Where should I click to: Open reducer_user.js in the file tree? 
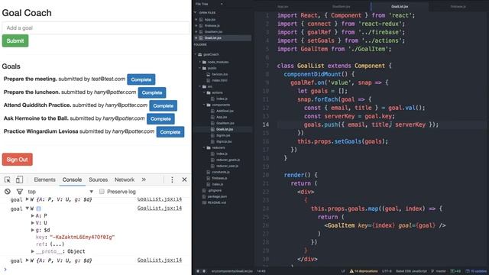pyautogui.click(x=227, y=166)
